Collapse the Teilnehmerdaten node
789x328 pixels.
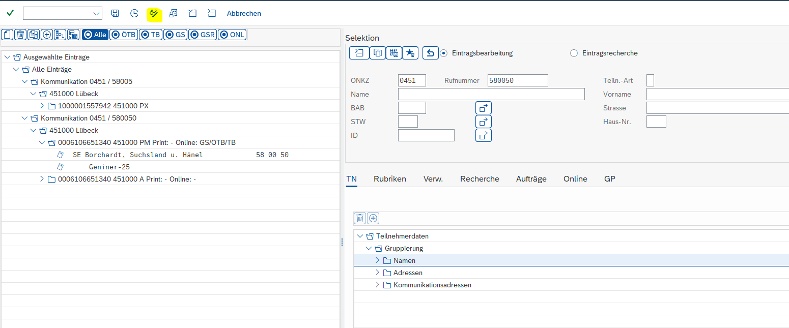(x=360, y=236)
